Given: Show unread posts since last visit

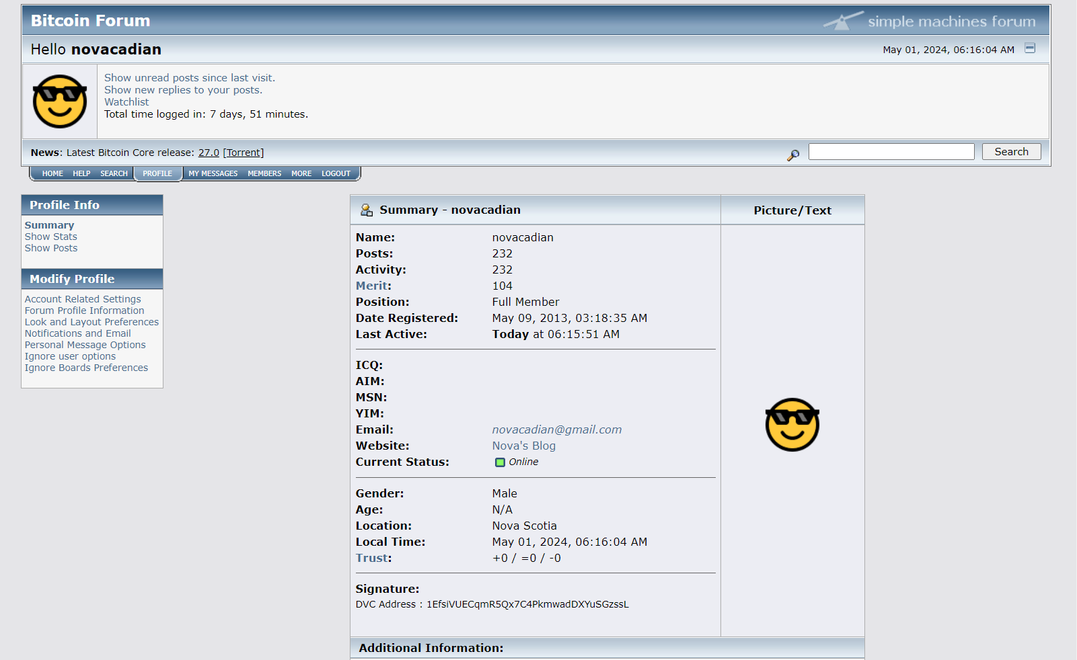Looking at the screenshot, I should [190, 78].
